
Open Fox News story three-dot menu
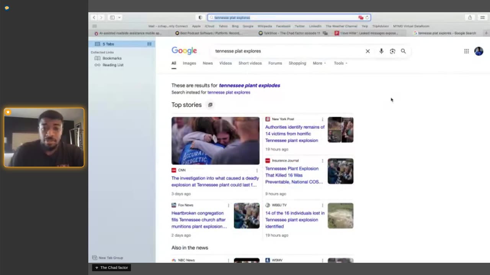pyautogui.click(x=229, y=205)
